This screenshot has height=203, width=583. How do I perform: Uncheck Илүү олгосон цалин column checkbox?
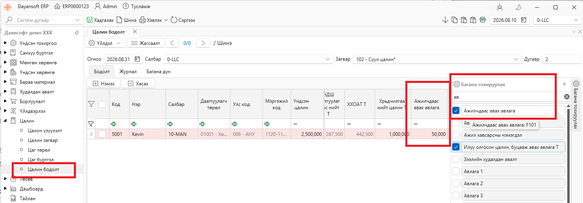(x=456, y=147)
